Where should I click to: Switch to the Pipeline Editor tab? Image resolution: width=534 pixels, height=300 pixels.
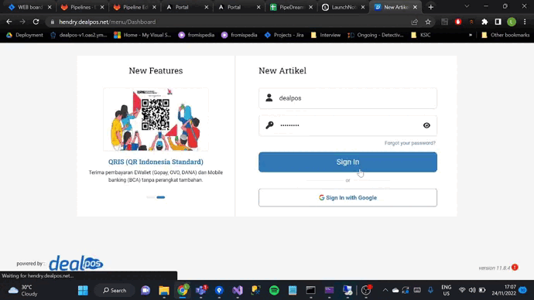click(135, 7)
